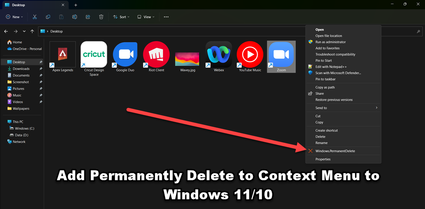Click the Cut scissors icon in toolbar
Screen dimensions: 425x209
pos(34,17)
